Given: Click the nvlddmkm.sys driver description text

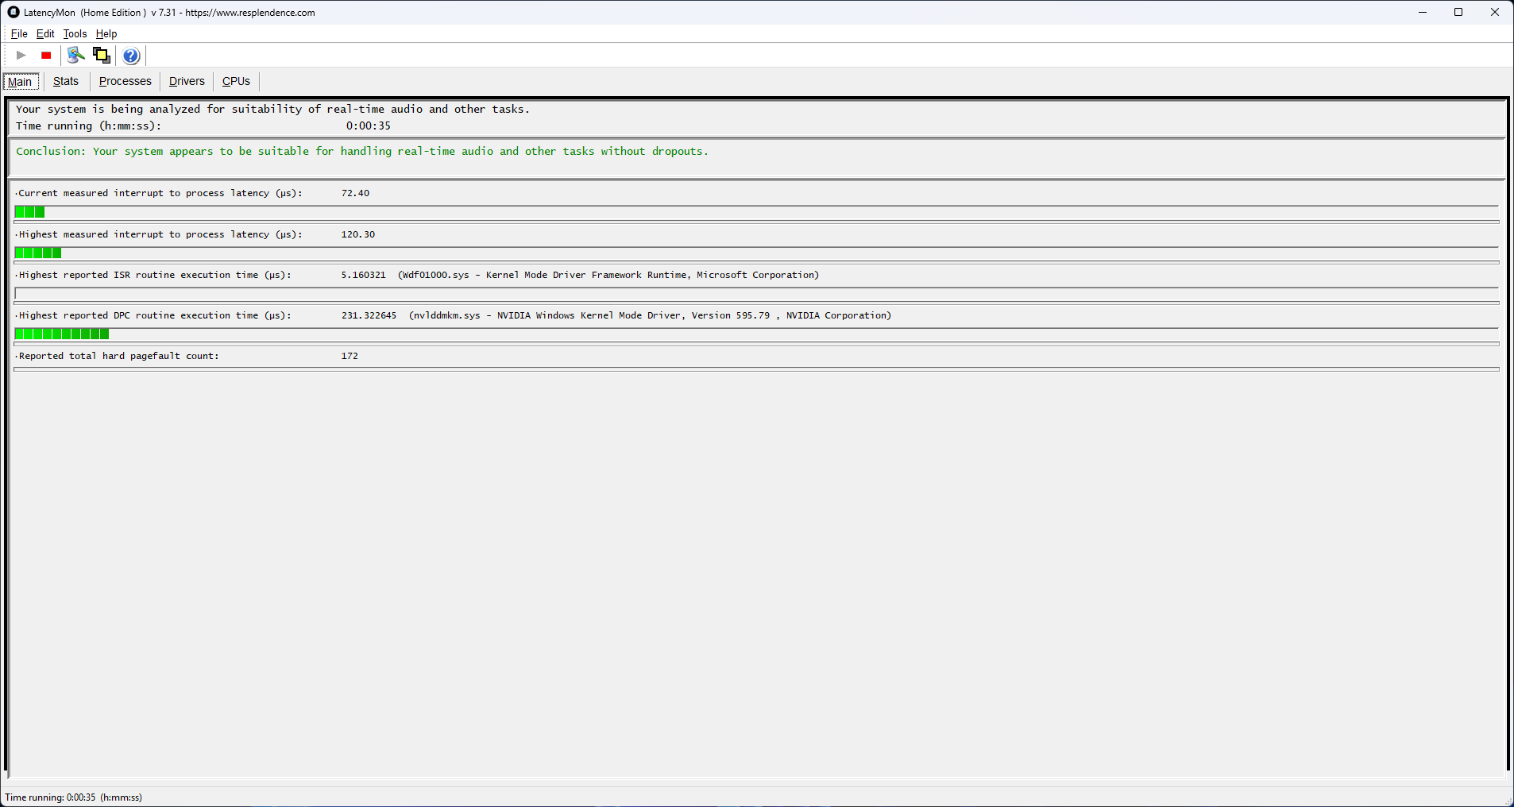Looking at the screenshot, I should coord(650,316).
